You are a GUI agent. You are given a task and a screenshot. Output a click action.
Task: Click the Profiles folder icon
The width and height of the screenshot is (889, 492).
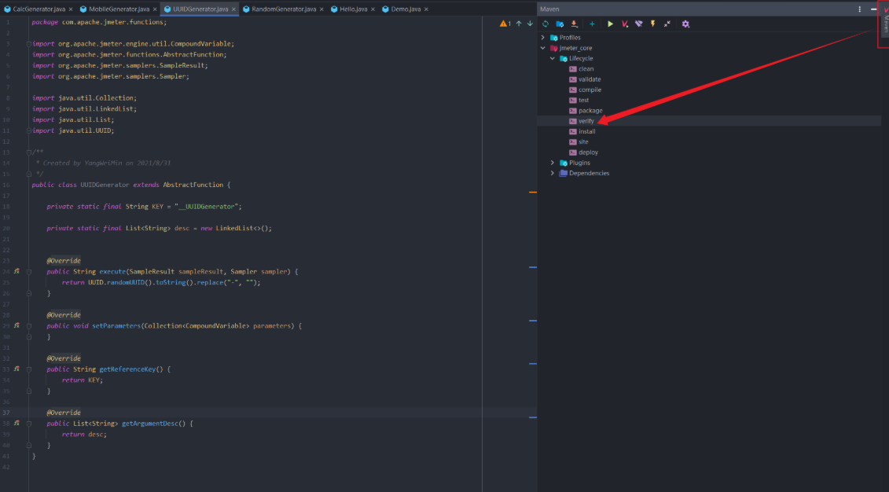pos(554,38)
